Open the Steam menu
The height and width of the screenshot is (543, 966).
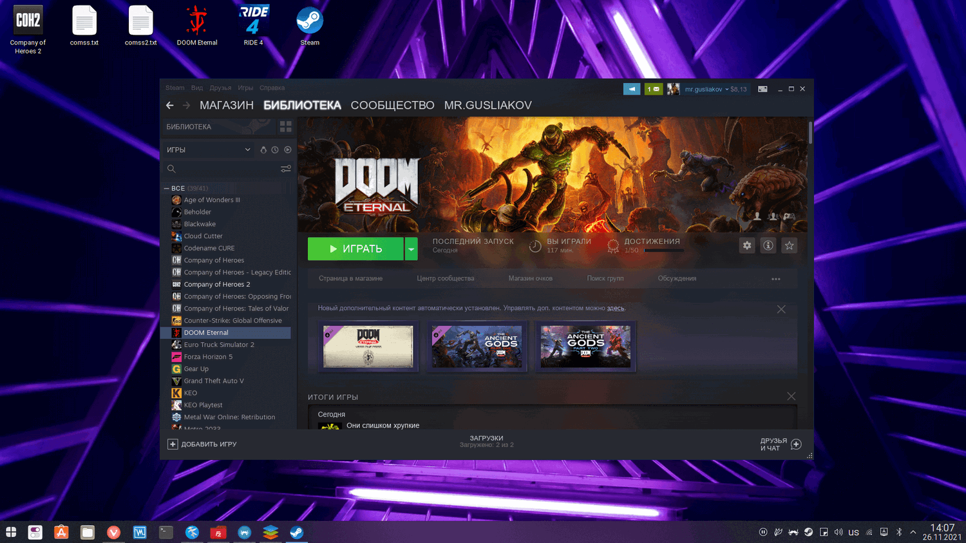pyautogui.click(x=175, y=88)
